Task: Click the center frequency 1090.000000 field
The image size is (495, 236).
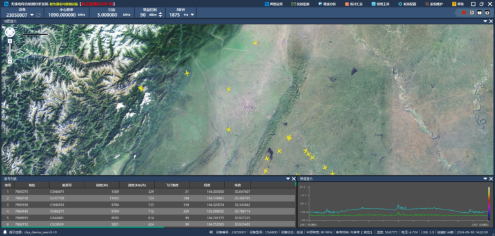Action: pyautogui.click(x=62, y=15)
